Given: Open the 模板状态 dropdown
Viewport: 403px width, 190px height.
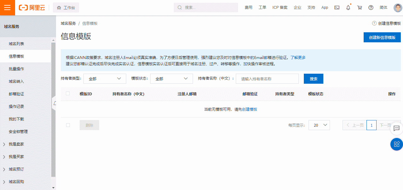Looking at the screenshot, I should click(171, 79).
